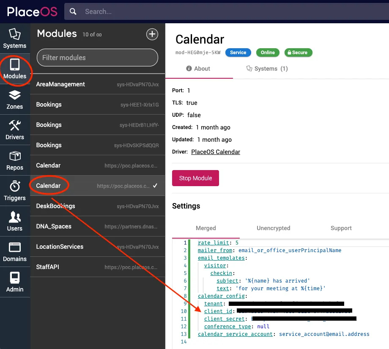This screenshot has height=349, width=389.
Task: Select the About tab
Action: pyautogui.click(x=199, y=69)
